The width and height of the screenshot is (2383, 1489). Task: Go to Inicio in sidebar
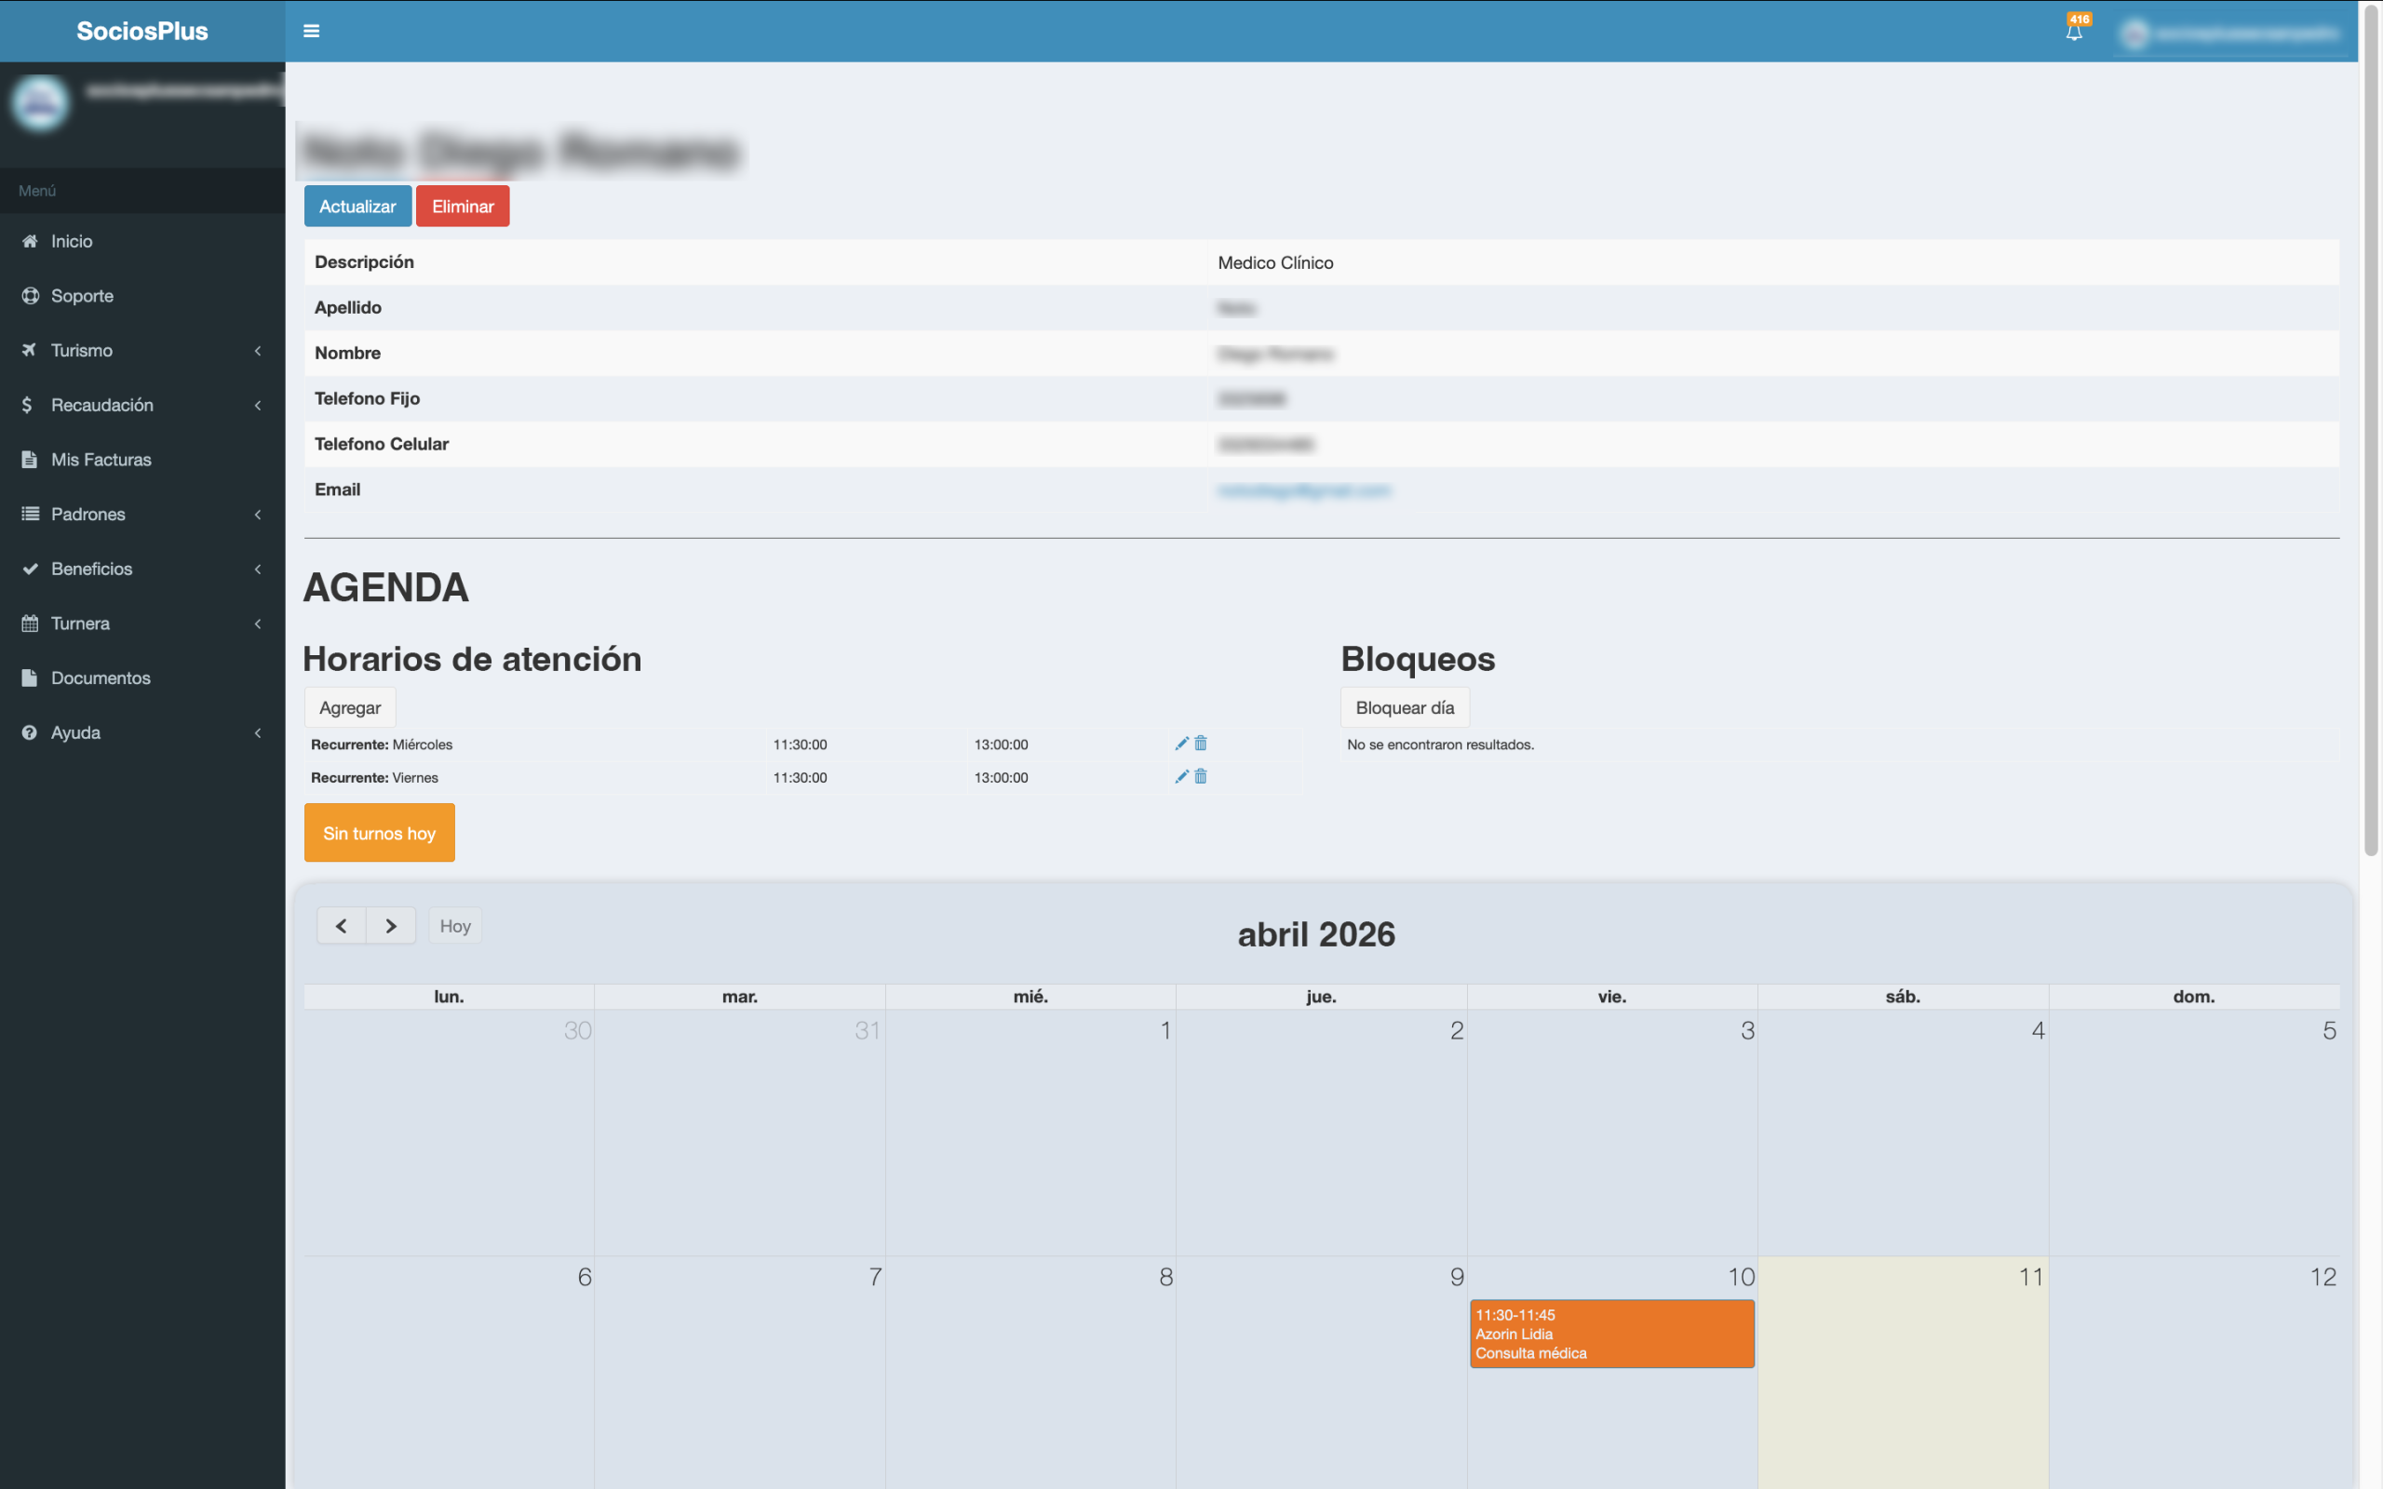(x=72, y=241)
